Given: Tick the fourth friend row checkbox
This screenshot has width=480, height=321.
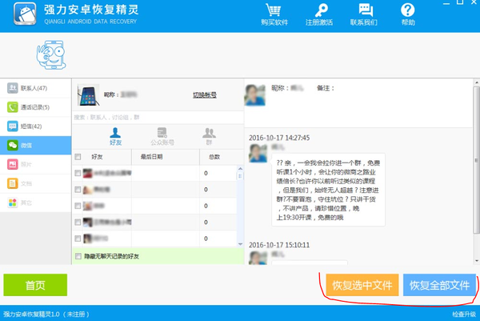Looking at the screenshot, I should [x=78, y=222].
